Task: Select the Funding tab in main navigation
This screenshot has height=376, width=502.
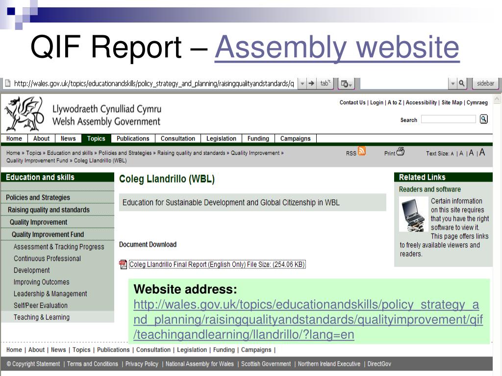Action: [x=258, y=139]
